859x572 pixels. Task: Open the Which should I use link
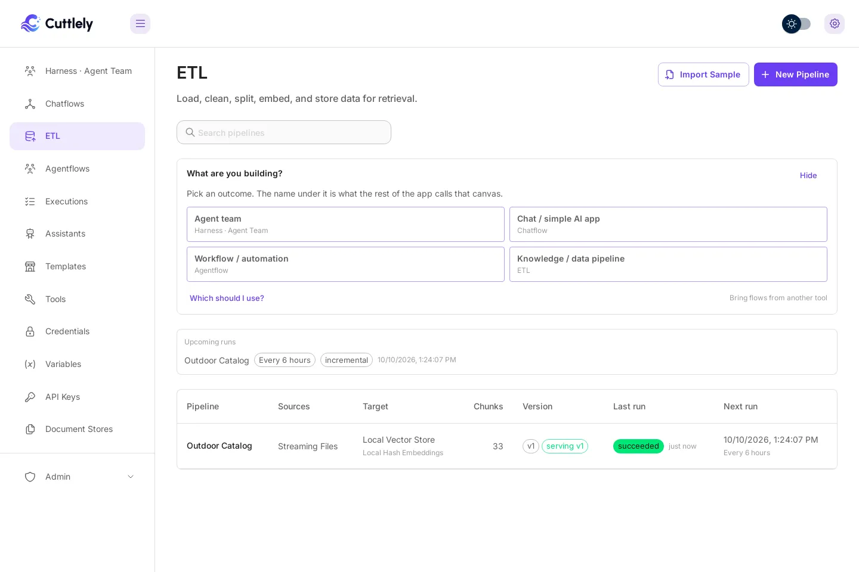click(x=227, y=298)
